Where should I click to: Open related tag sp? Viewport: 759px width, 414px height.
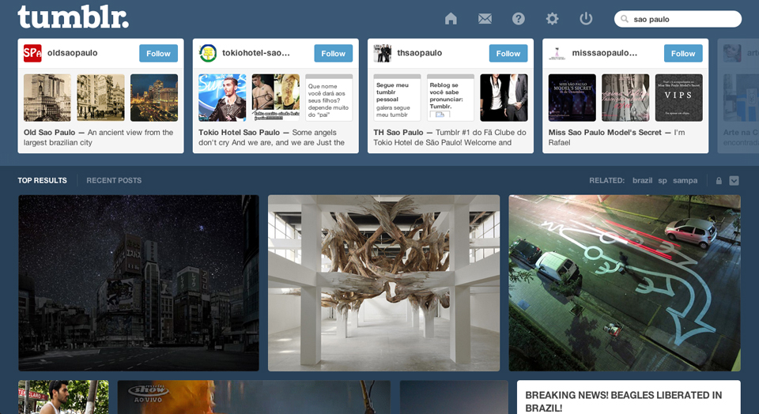(663, 181)
